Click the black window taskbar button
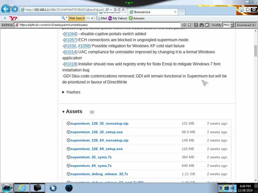The height and width of the screenshot is (193, 258). [x=37, y=188]
